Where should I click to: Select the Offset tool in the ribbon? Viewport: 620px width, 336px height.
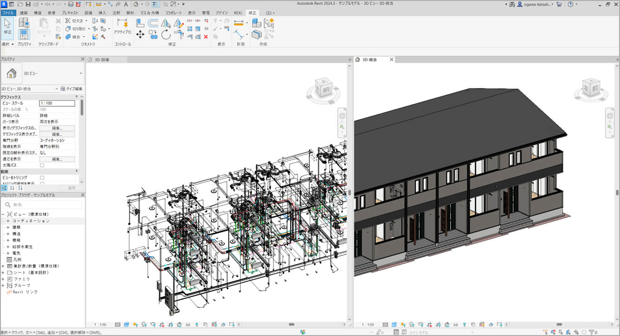(153, 23)
